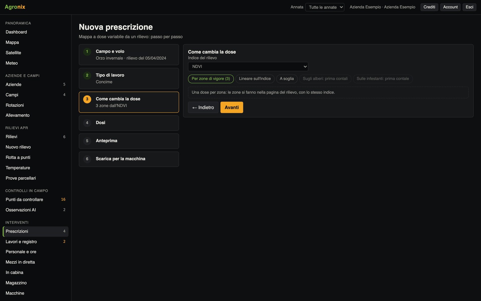Open the Account button

coord(450,7)
